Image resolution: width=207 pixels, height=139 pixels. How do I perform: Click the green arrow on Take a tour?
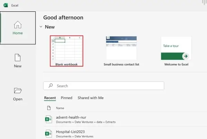click(x=186, y=56)
